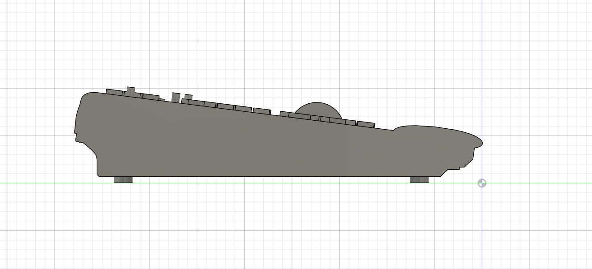
Task: Select the left rubber foot under the model
Action: tap(123, 180)
